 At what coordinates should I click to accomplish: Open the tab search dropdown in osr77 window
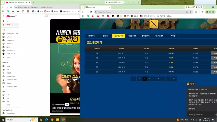(x=82, y=7)
